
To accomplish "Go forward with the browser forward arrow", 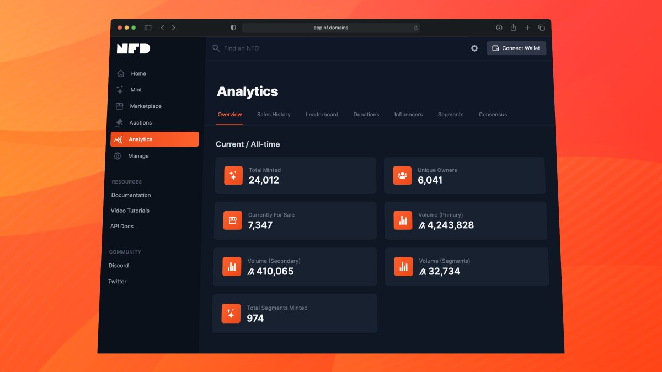I will tap(174, 28).
